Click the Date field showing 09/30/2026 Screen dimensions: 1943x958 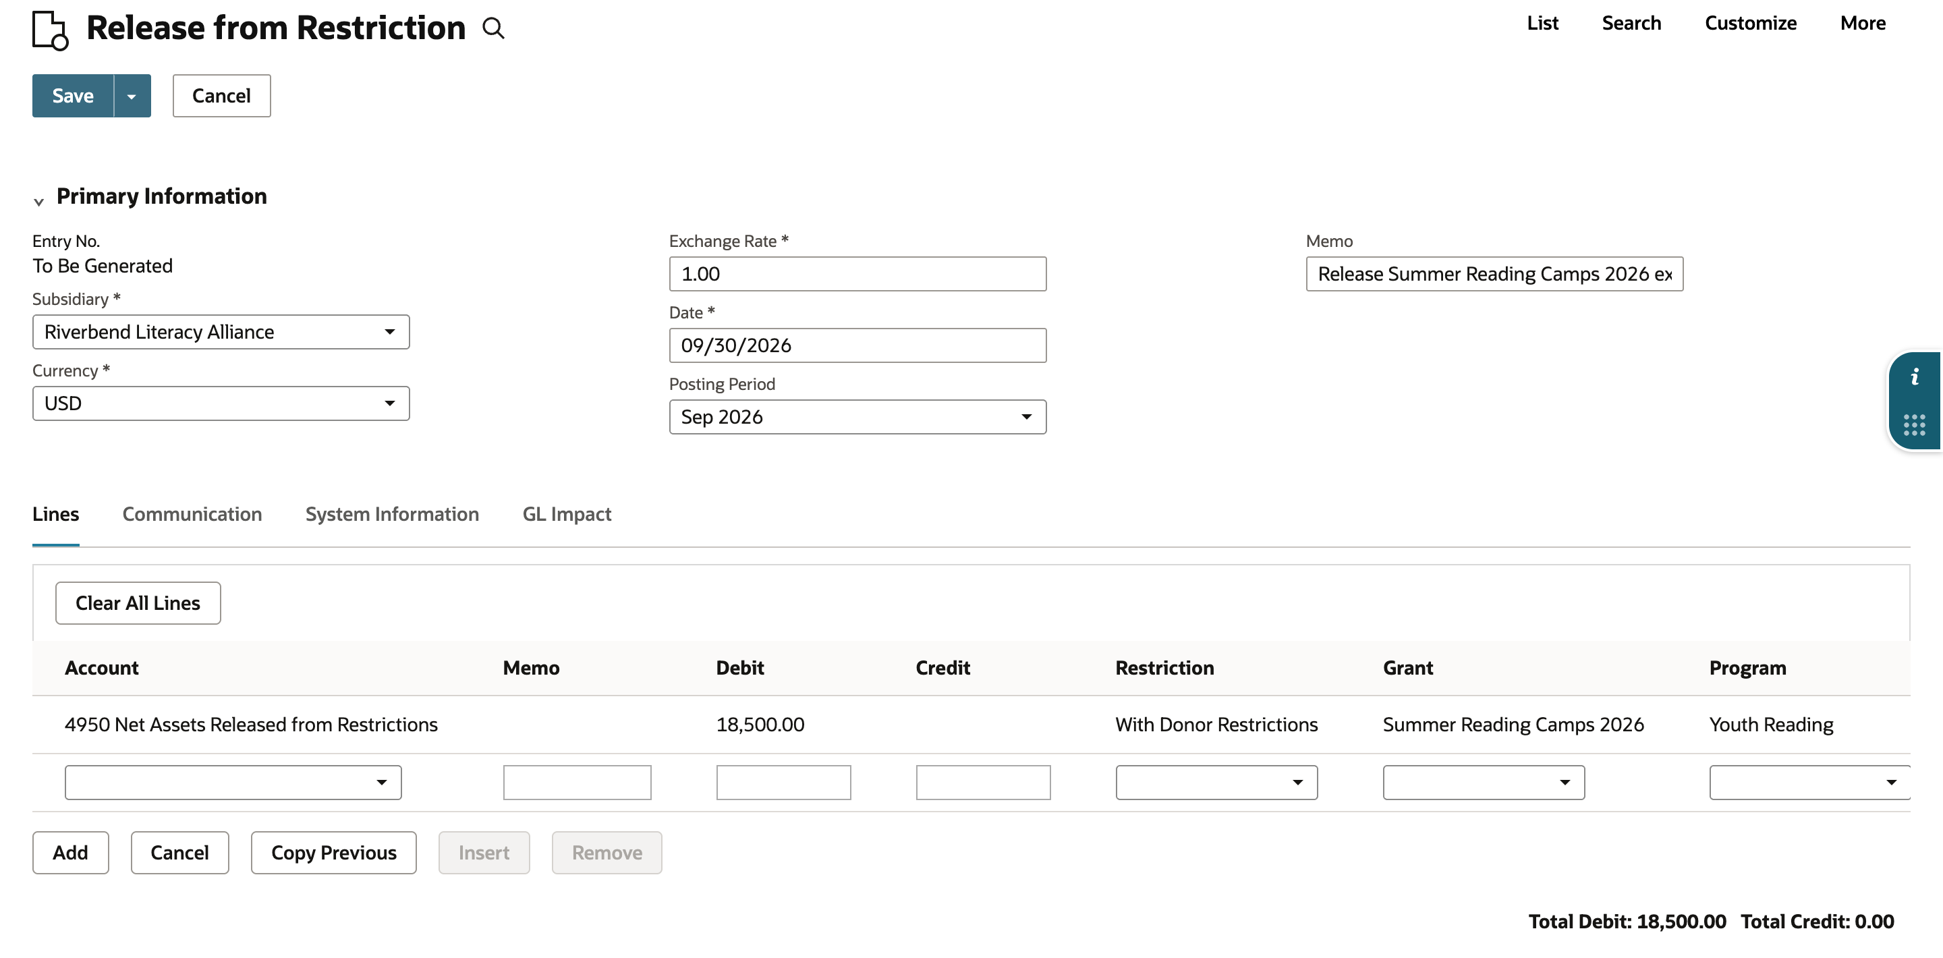coord(857,345)
